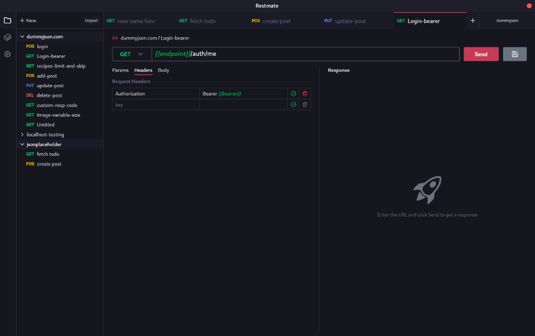The height and width of the screenshot is (336, 535).
Task: Click the empty header value field
Action: coord(243,105)
